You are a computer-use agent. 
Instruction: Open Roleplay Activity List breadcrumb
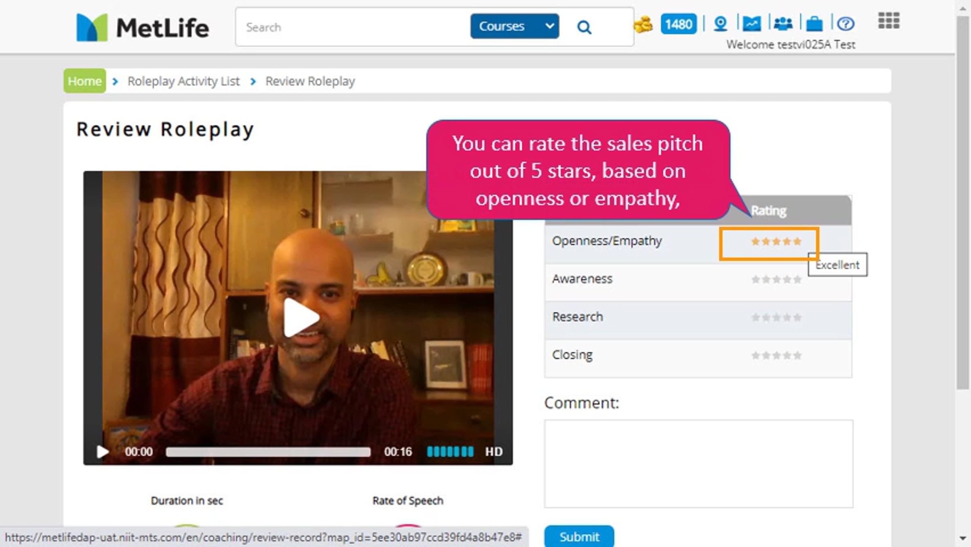(x=183, y=81)
